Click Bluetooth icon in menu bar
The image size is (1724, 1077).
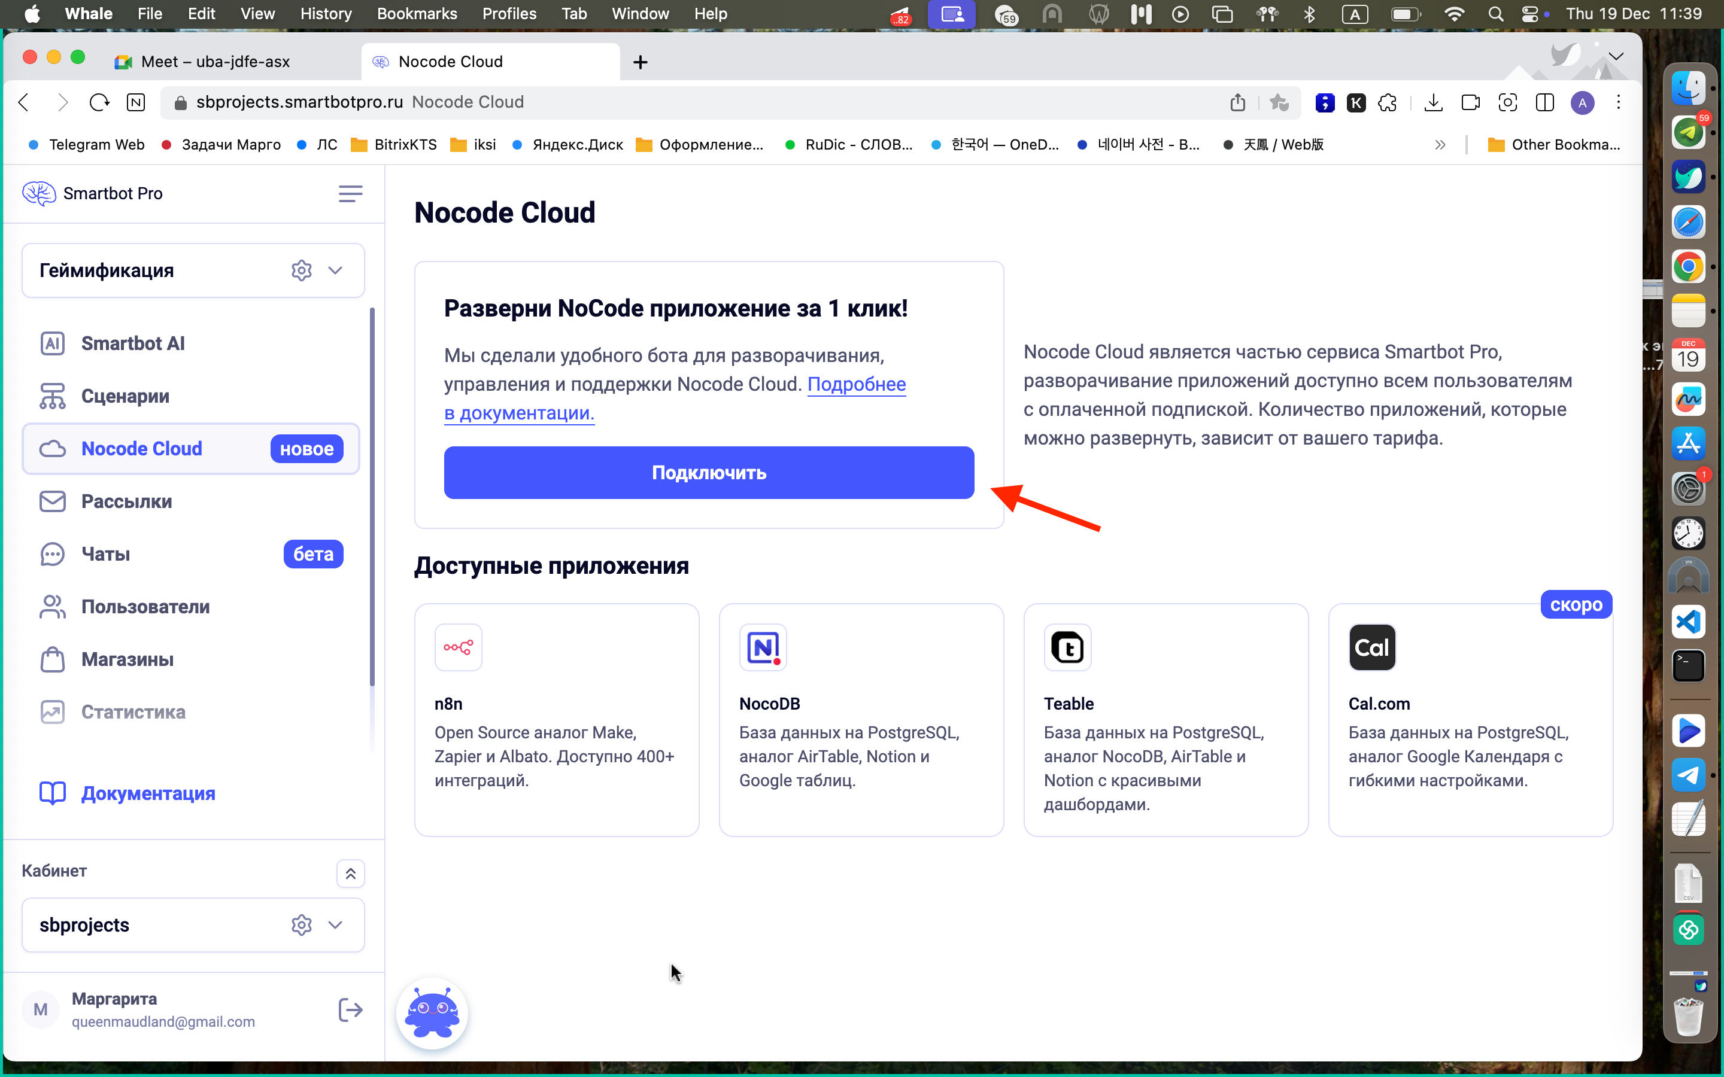(1309, 14)
